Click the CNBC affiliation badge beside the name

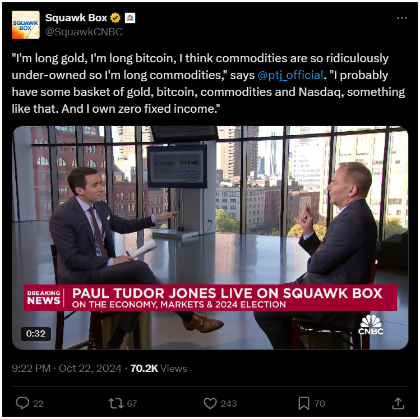coord(130,18)
